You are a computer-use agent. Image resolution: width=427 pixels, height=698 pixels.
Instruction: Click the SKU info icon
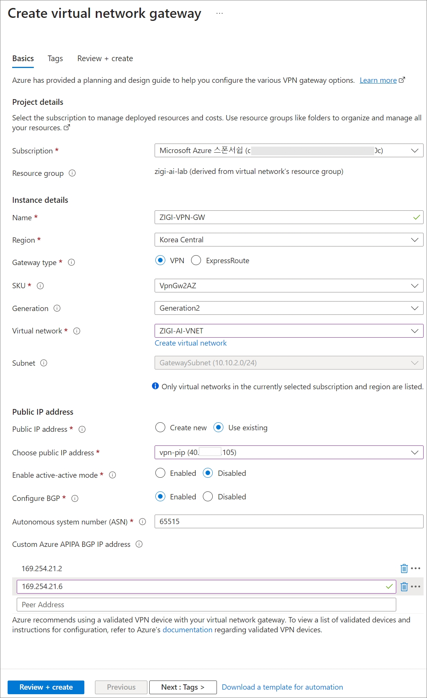pos(40,286)
